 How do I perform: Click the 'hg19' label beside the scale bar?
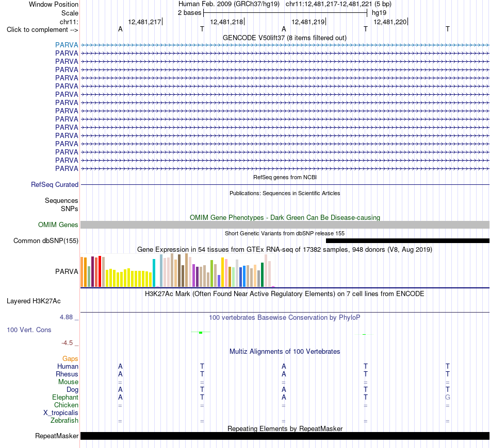tap(379, 13)
